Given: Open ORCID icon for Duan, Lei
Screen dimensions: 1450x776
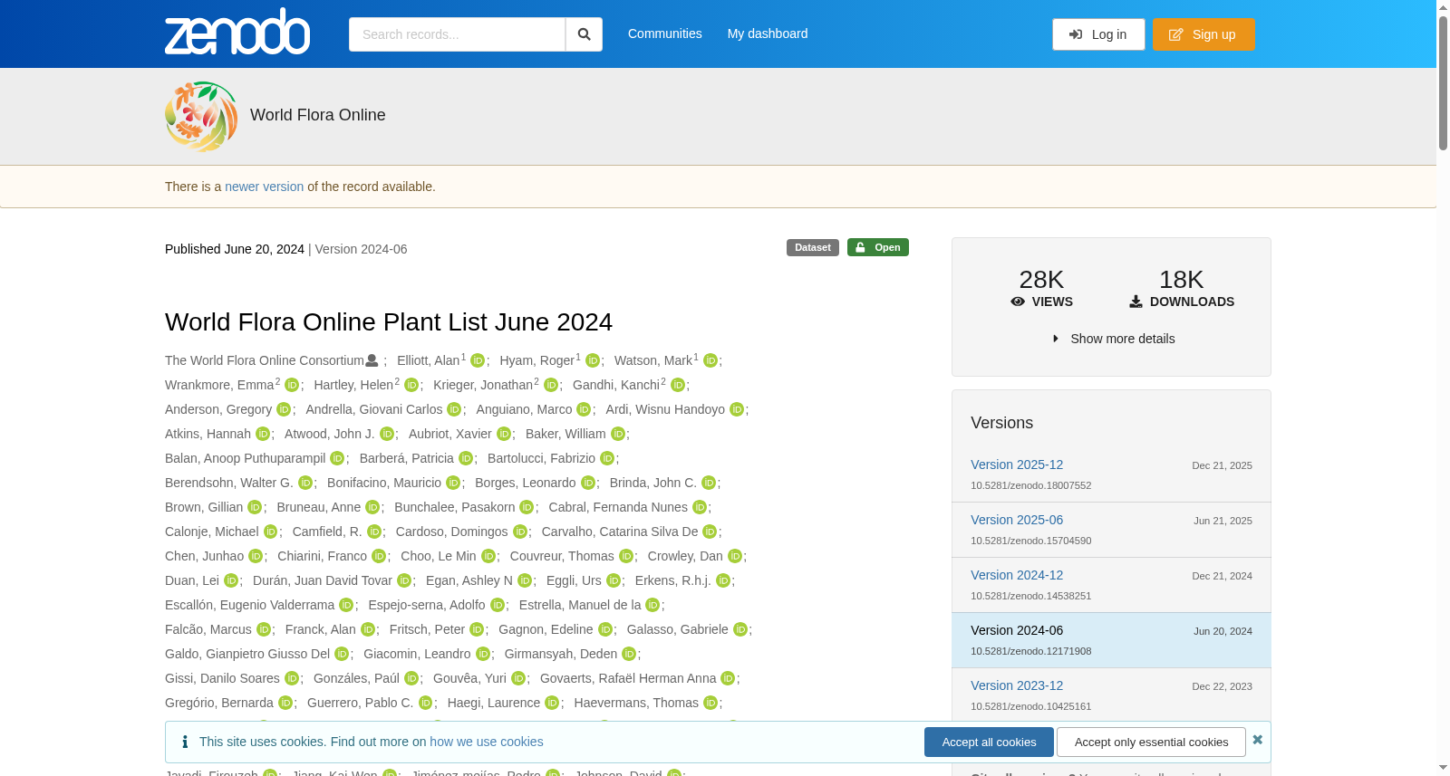Looking at the screenshot, I should (x=231, y=580).
